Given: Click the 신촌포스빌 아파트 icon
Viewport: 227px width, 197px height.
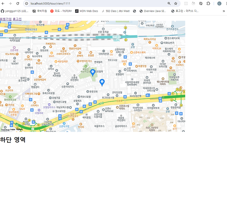Looking at the screenshot, I should [x=117, y=107].
